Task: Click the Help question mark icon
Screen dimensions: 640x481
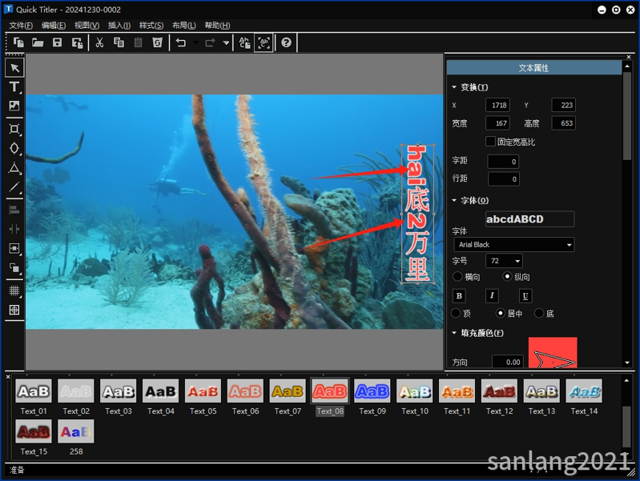Action: [x=287, y=42]
